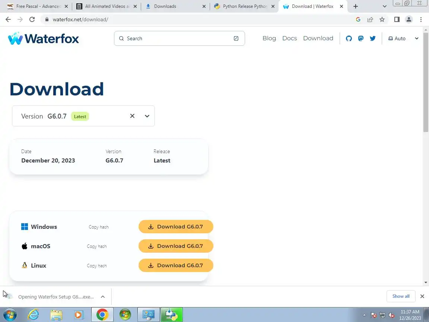Reload the Waterfox page
This screenshot has width=429, height=322.
(32, 19)
